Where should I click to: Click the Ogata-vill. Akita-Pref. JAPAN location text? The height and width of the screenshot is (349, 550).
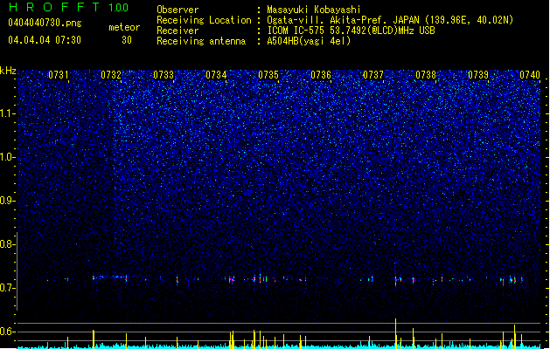point(390,20)
